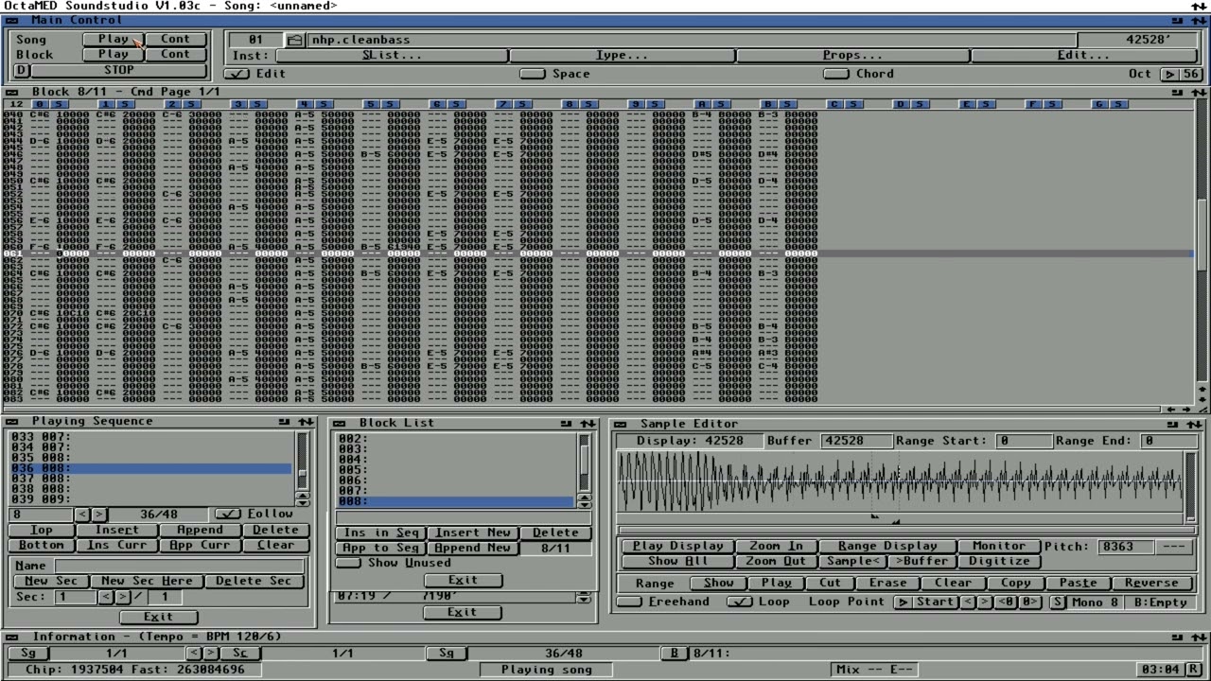Toggle the Edit checkbox
This screenshot has height=681, width=1211.
click(237, 74)
